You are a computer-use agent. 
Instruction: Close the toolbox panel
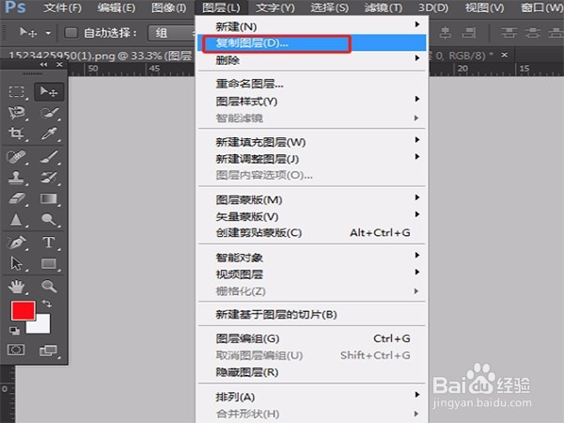click(60, 64)
